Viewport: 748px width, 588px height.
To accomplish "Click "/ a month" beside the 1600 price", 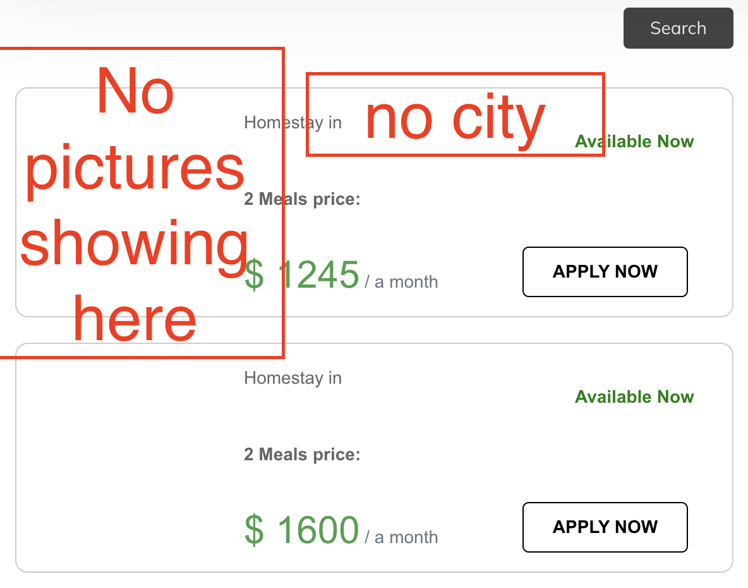I will click(x=401, y=537).
